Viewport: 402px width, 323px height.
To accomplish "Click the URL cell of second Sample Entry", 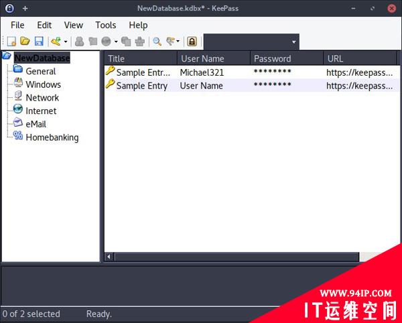I will click(x=359, y=86).
